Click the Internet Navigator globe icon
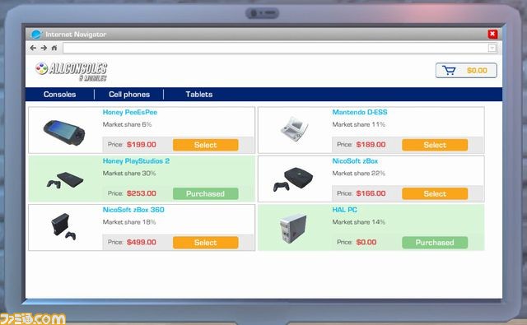Screen dimensions: 527x325 (36, 35)
